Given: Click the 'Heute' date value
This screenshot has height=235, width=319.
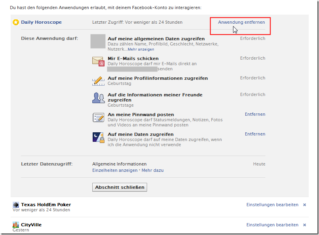Looking at the screenshot, I should click(259, 164).
